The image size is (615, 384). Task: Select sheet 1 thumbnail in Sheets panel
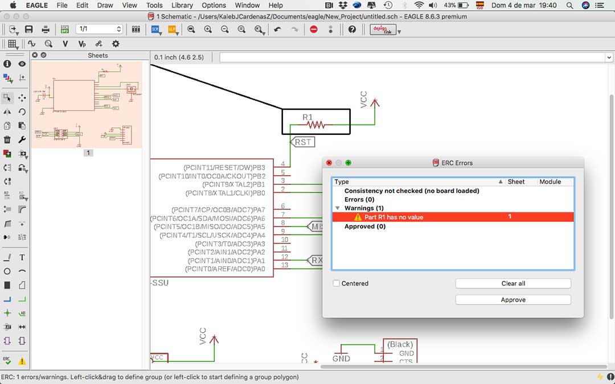click(x=87, y=105)
